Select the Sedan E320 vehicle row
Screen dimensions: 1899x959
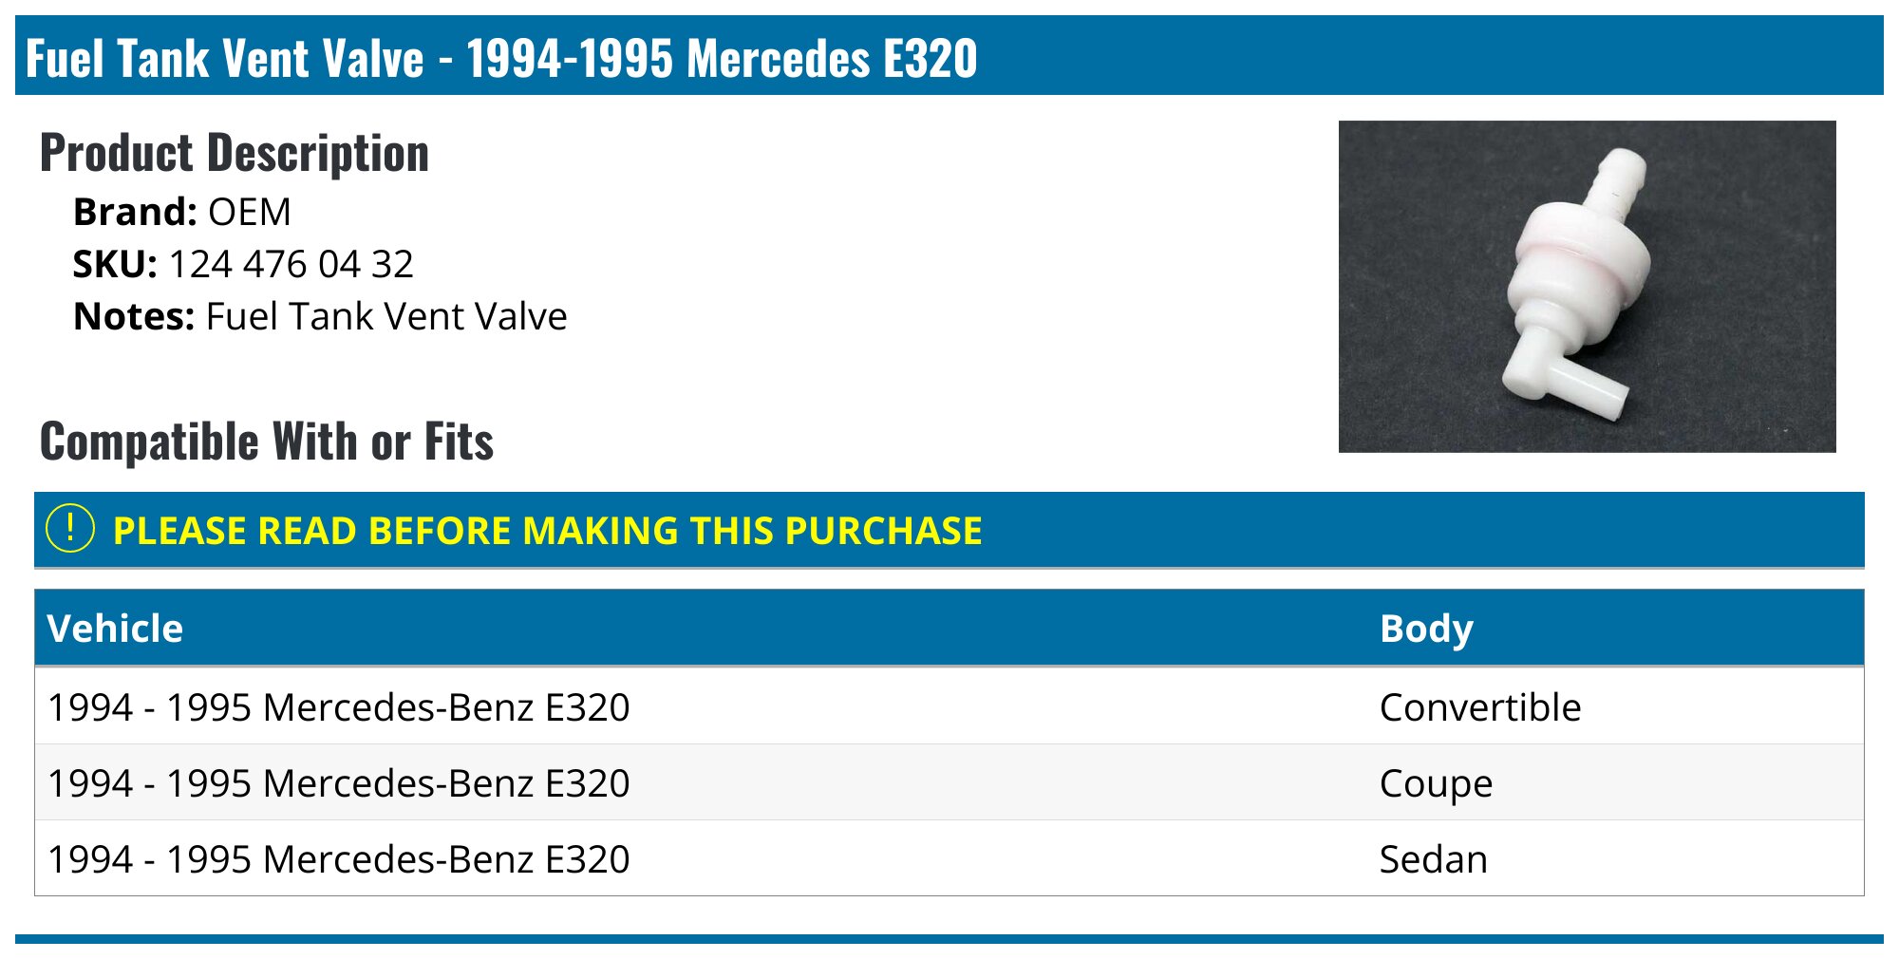(339, 859)
